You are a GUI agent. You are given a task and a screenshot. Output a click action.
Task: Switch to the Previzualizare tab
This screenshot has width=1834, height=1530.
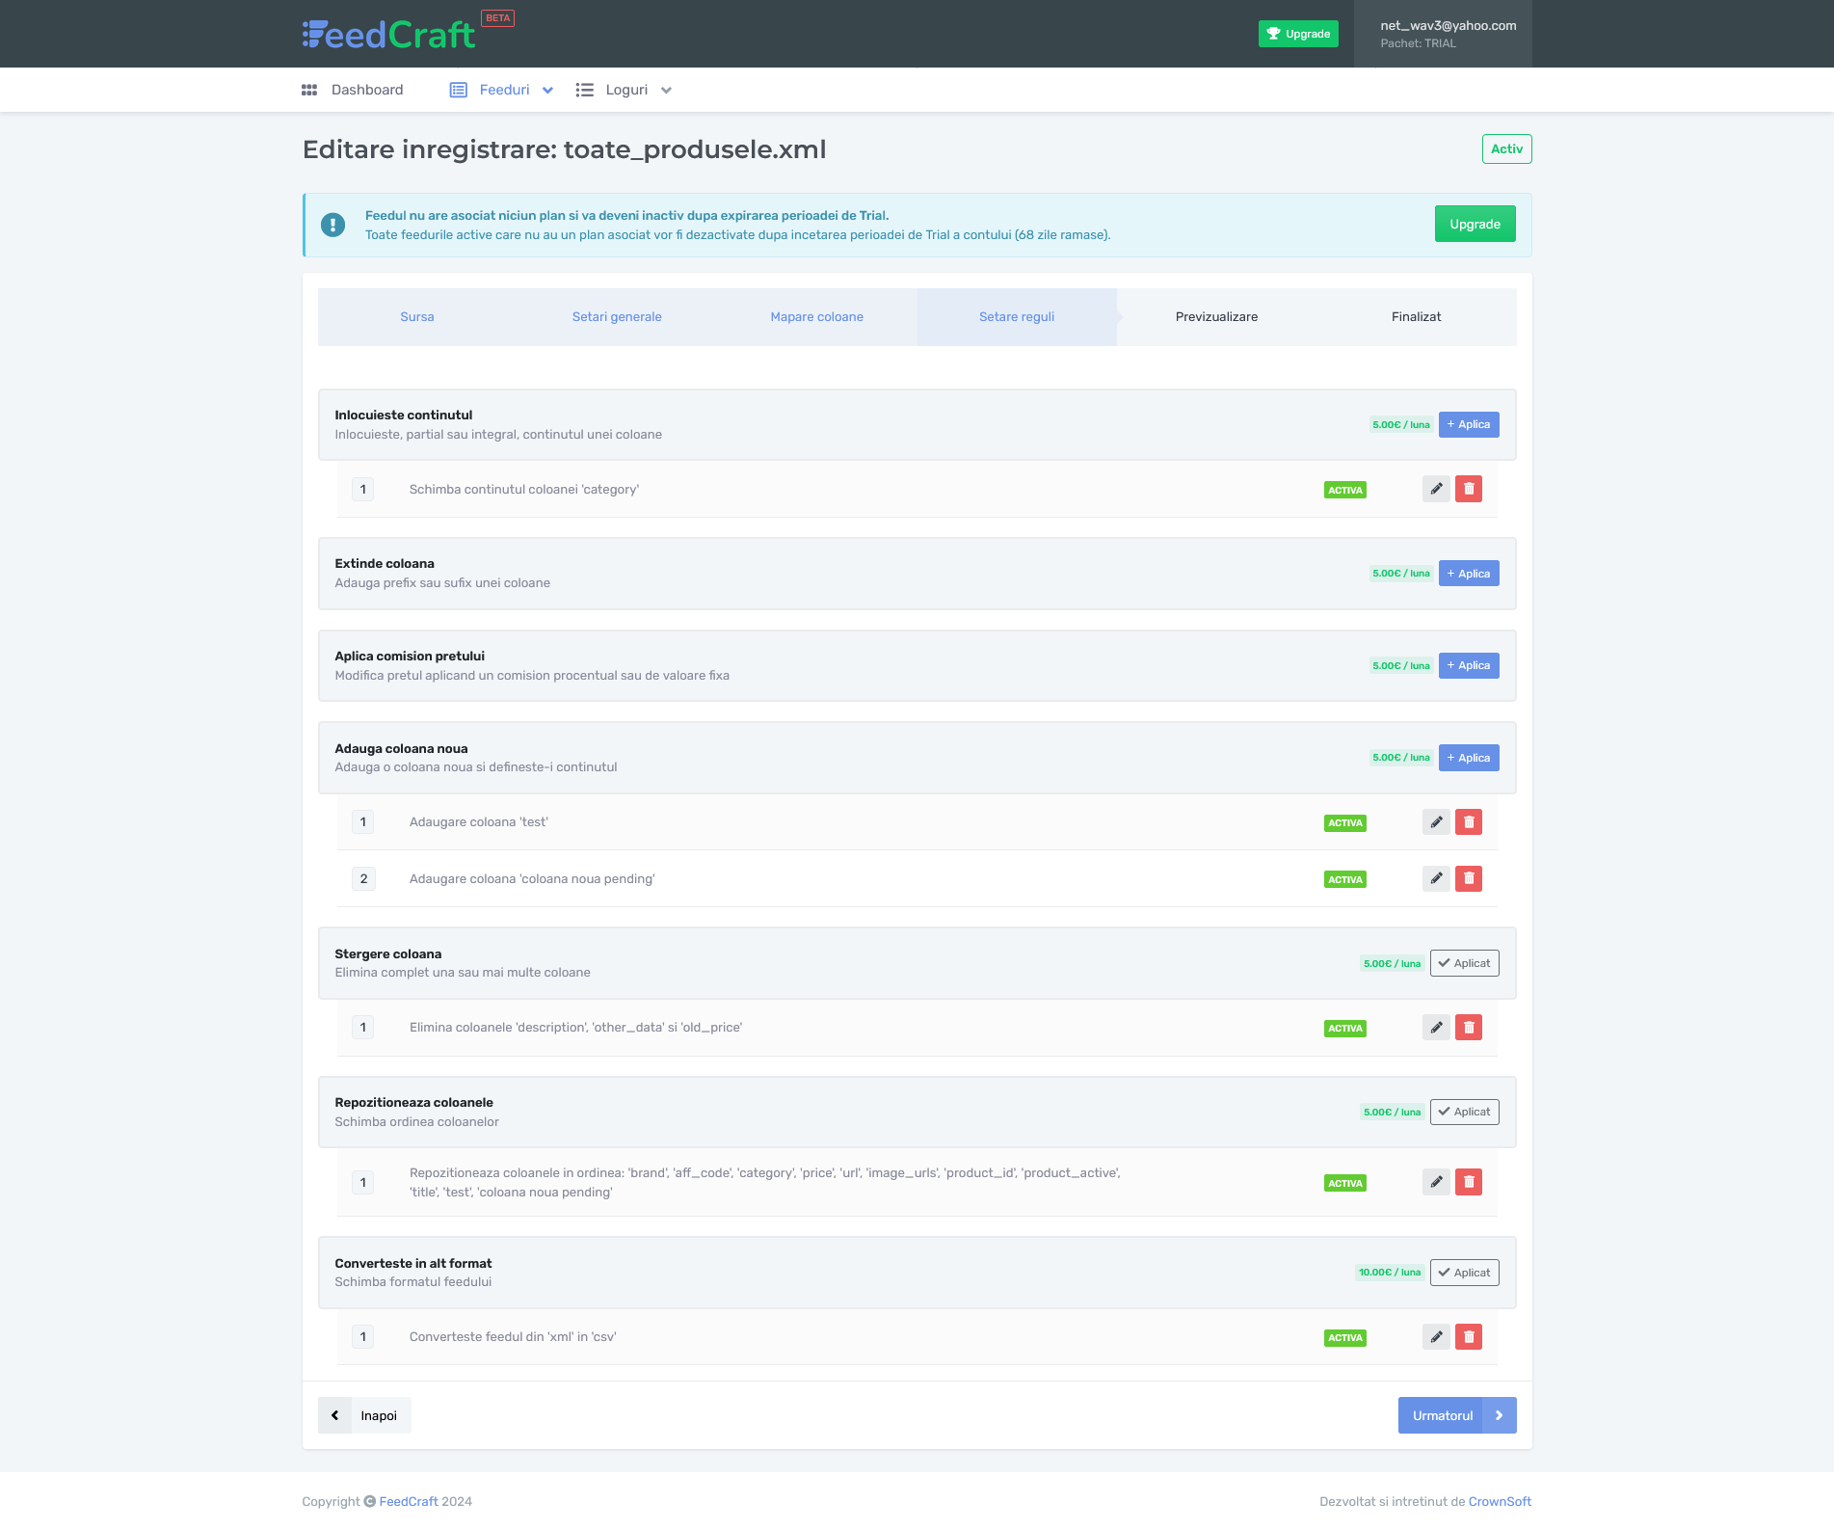(1216, 316)
